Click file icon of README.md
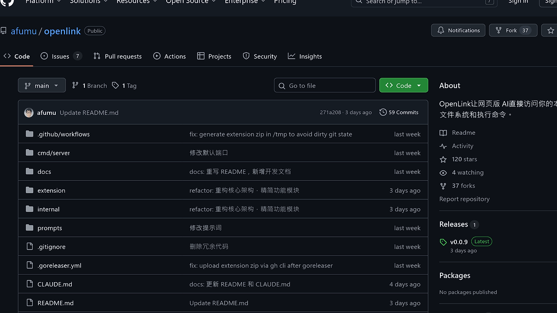The height and width of the screenshot is (313, 557). (30, 303)
